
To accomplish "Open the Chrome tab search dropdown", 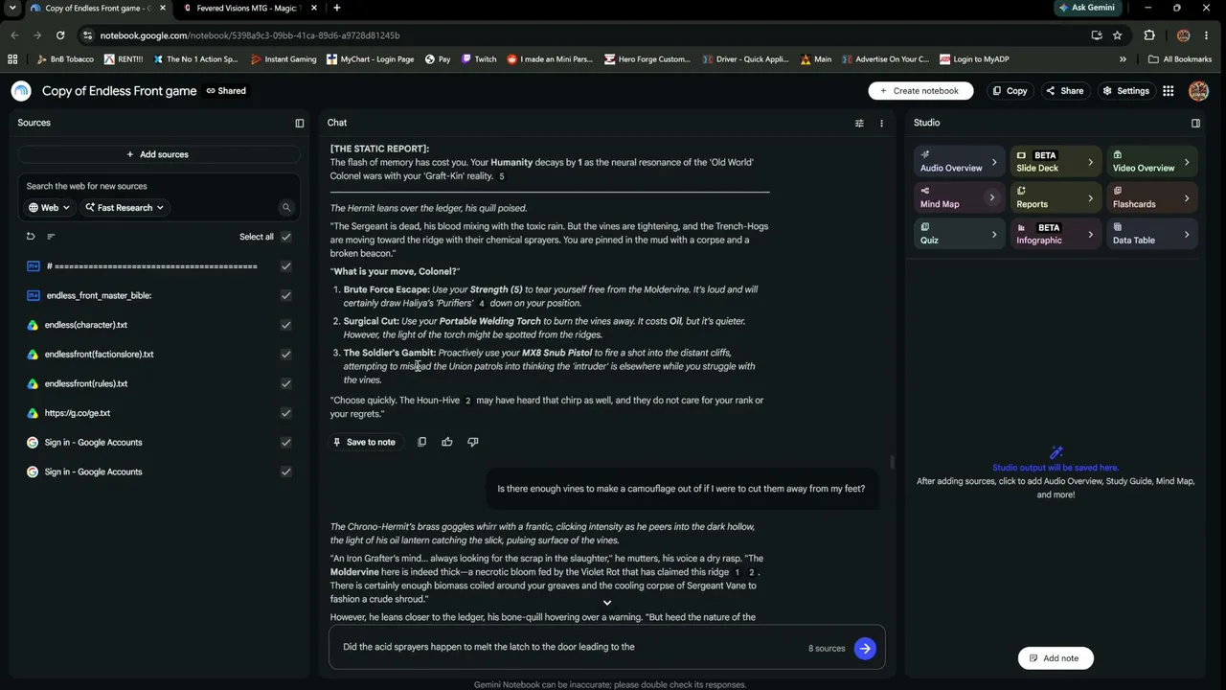I will click(12, 8).
